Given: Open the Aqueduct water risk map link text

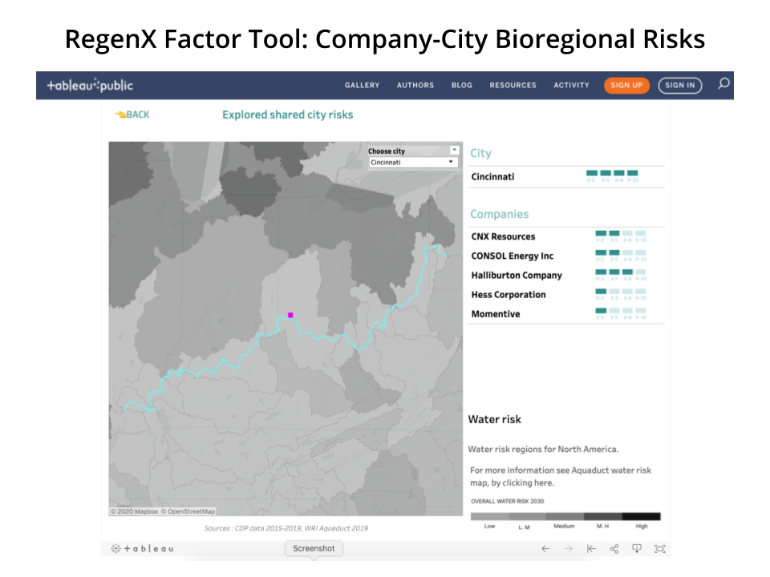Looking at the screenshot, I should [561, 476].
